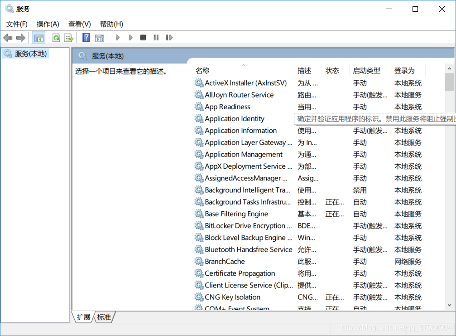Sort by the 状态 column header
456x336 pixels.
[x=336, y=70]
